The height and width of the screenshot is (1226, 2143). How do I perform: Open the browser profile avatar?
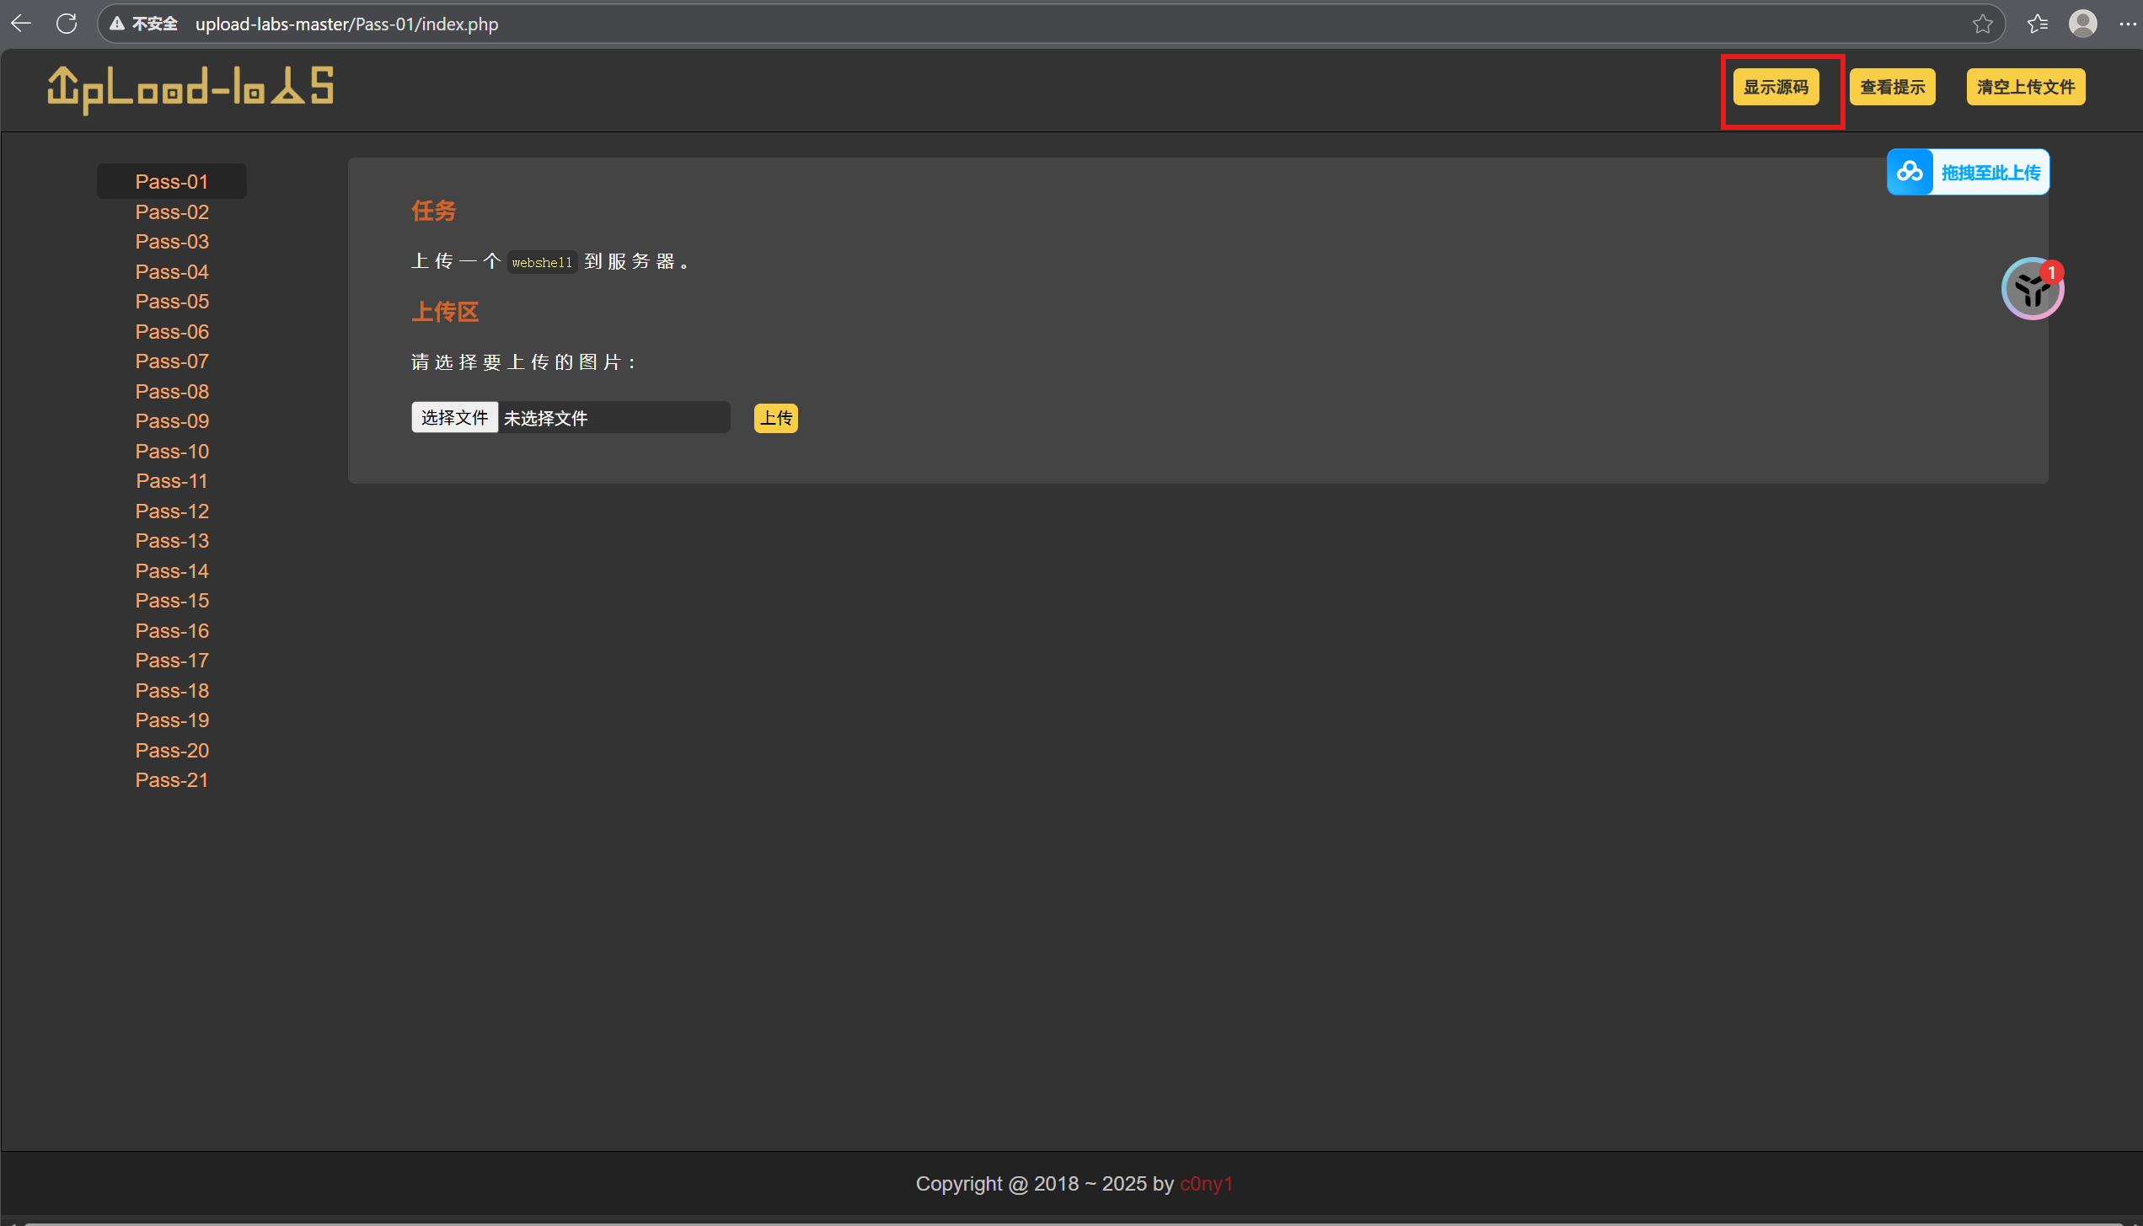(x=2082, y=24)
